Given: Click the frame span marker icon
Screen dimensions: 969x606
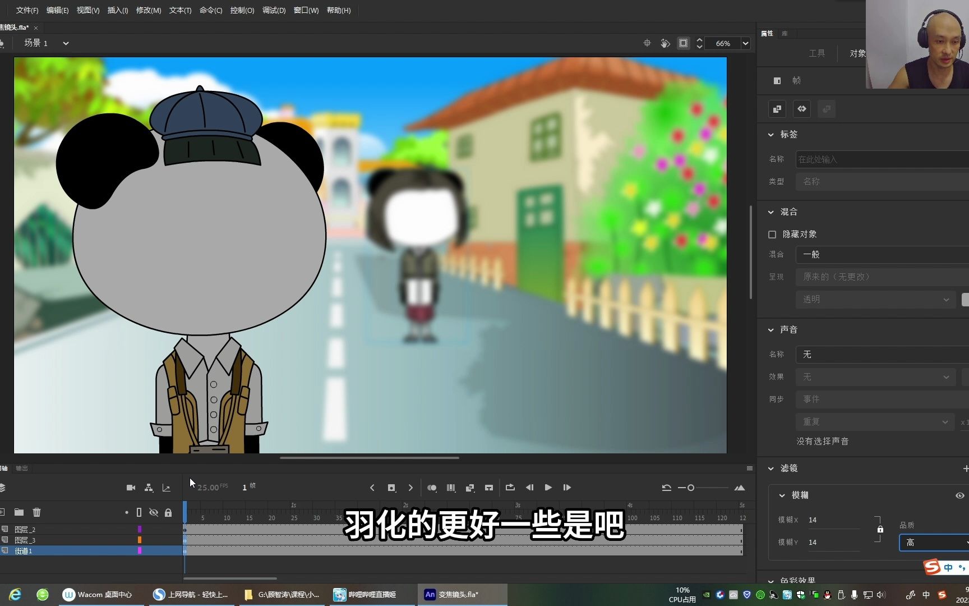Looking at the screenshot, I should pyautogui.click(x=489, y=488).
